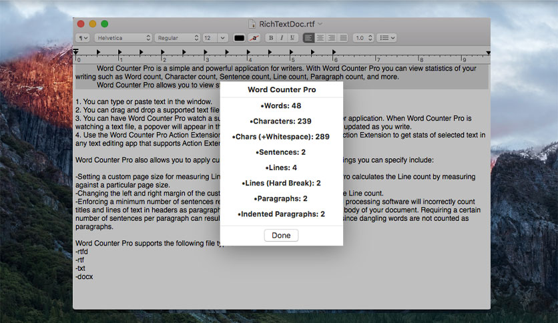
Task: Click the Chars (+Whitespace): 289 line
Action: pos(281,137)
